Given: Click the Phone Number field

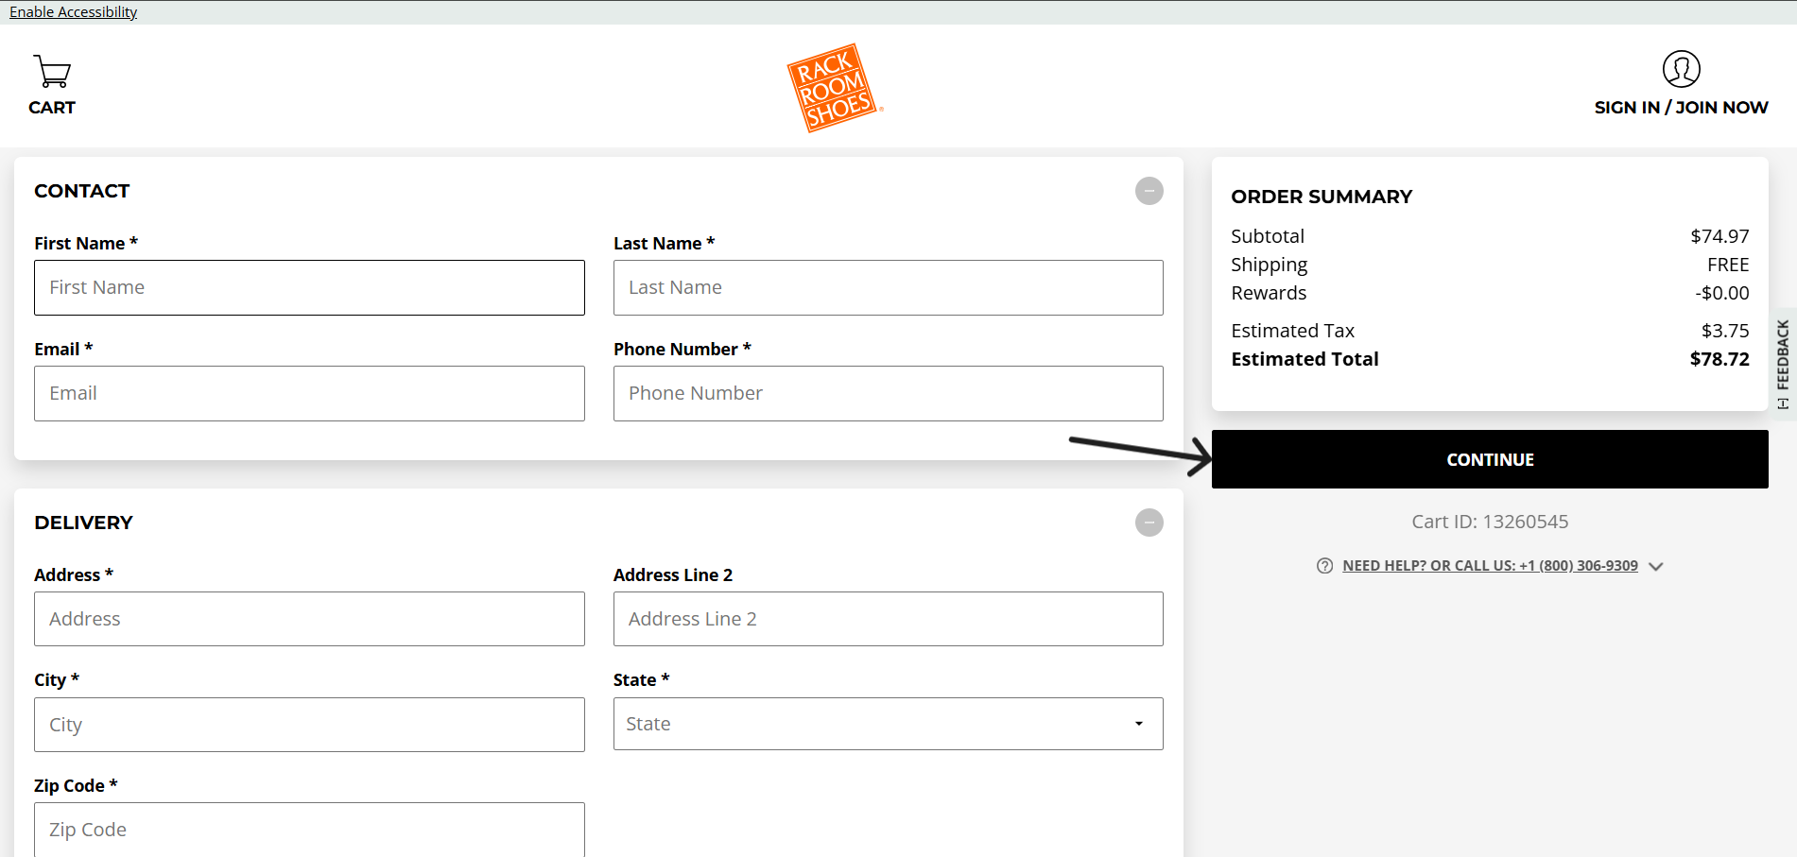Looking at the screenshot, I should click(x=888, y=394).
